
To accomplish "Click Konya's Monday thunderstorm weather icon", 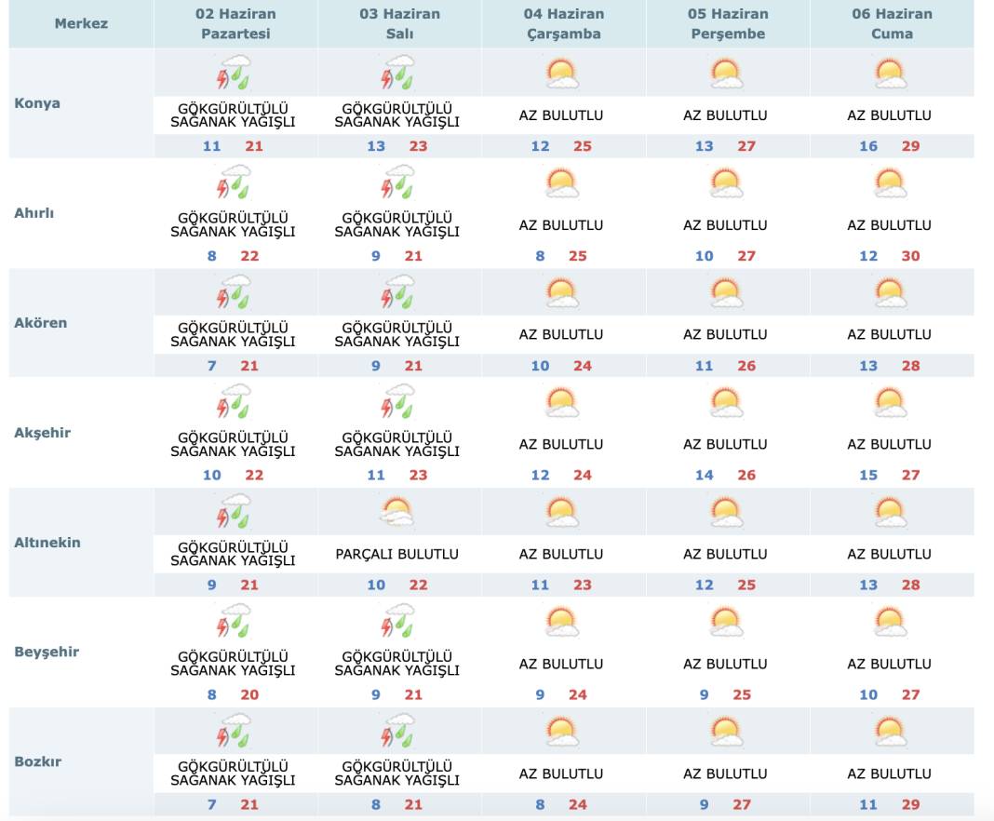I will coord(235,73).
